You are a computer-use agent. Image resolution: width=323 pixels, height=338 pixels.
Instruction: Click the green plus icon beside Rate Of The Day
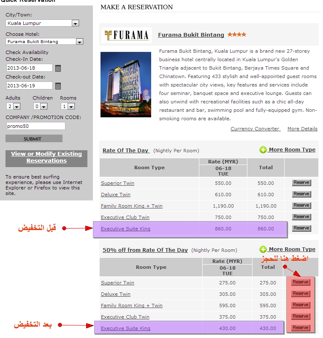pos(263,150)
